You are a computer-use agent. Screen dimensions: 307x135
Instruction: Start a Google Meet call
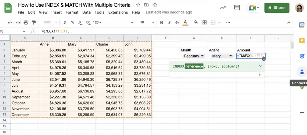pyautogui.click(x=252, y=8)
